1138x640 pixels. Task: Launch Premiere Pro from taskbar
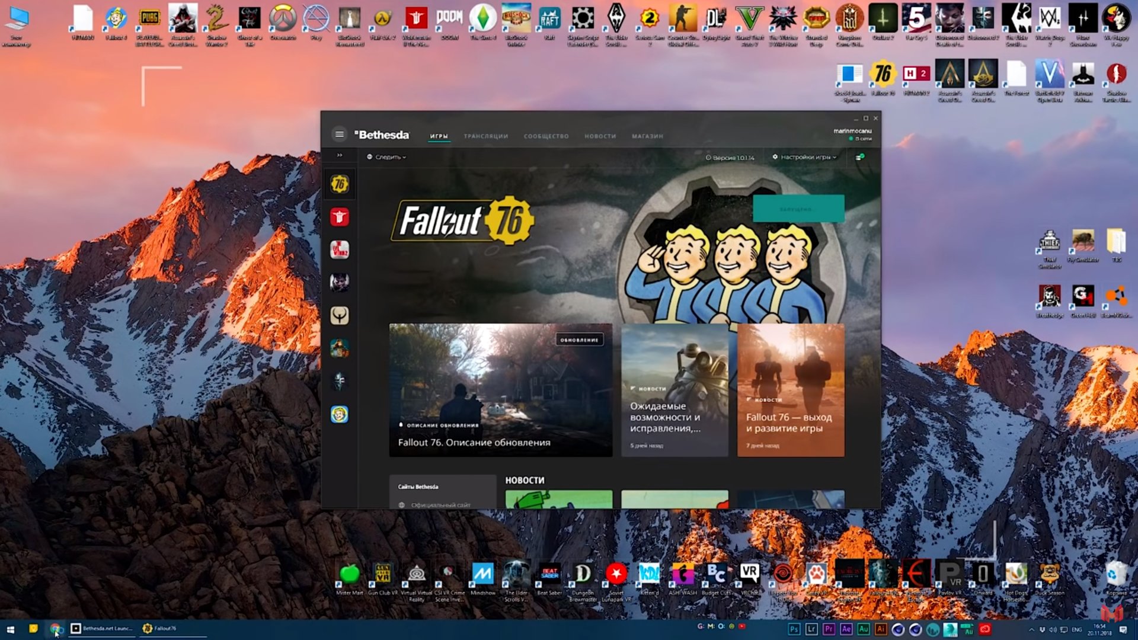[x=829, y=629]
